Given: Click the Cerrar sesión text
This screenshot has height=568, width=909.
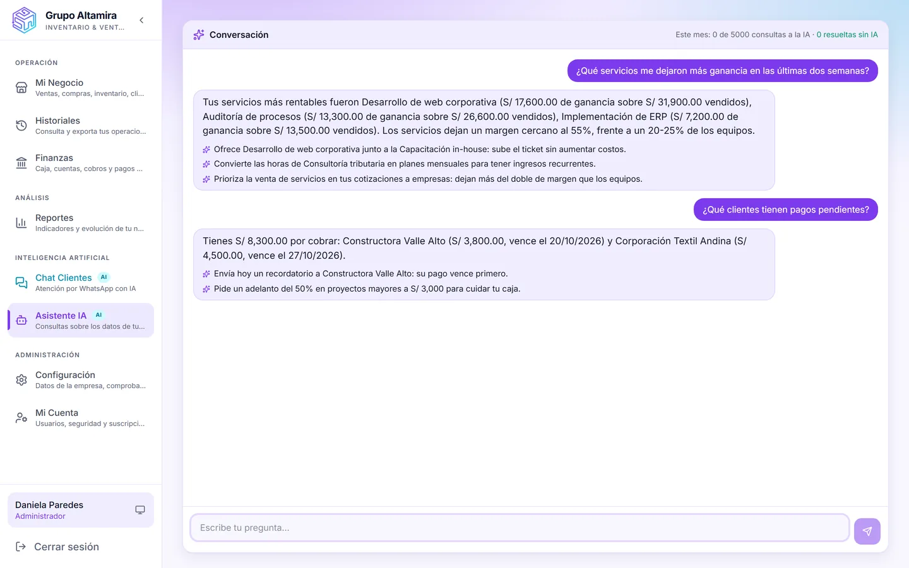Looking at the screenshot, I should [66, 547].
